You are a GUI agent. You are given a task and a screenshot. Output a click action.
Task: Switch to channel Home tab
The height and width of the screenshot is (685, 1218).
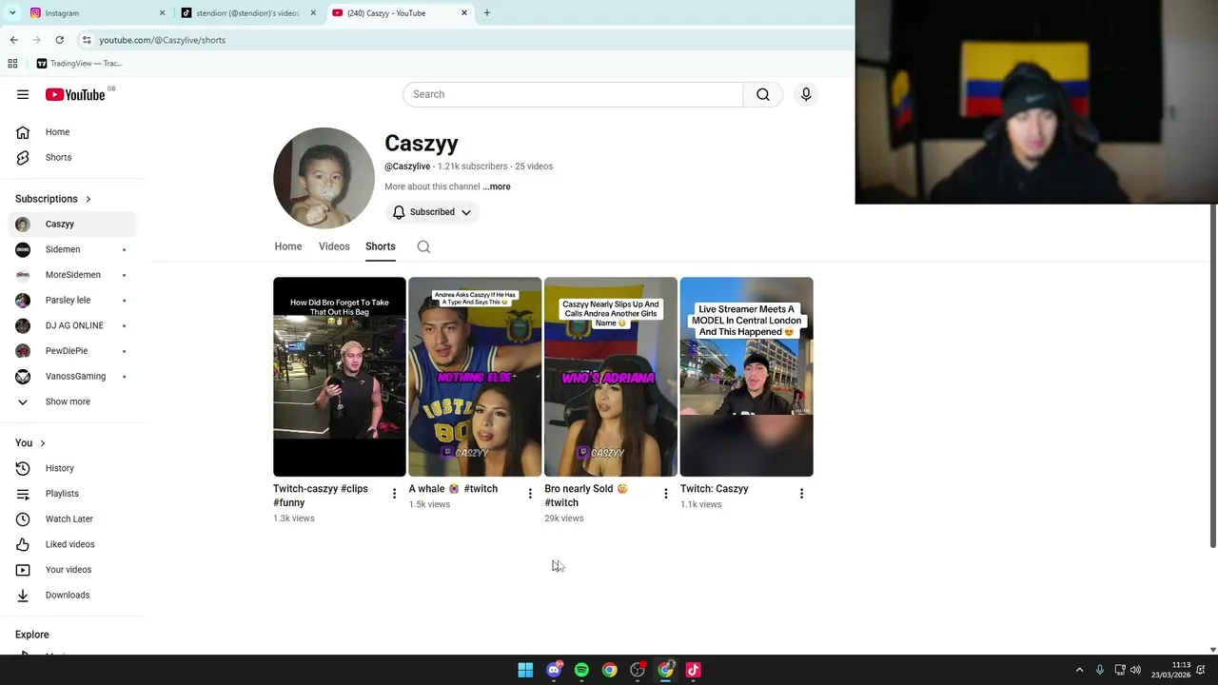288,246
